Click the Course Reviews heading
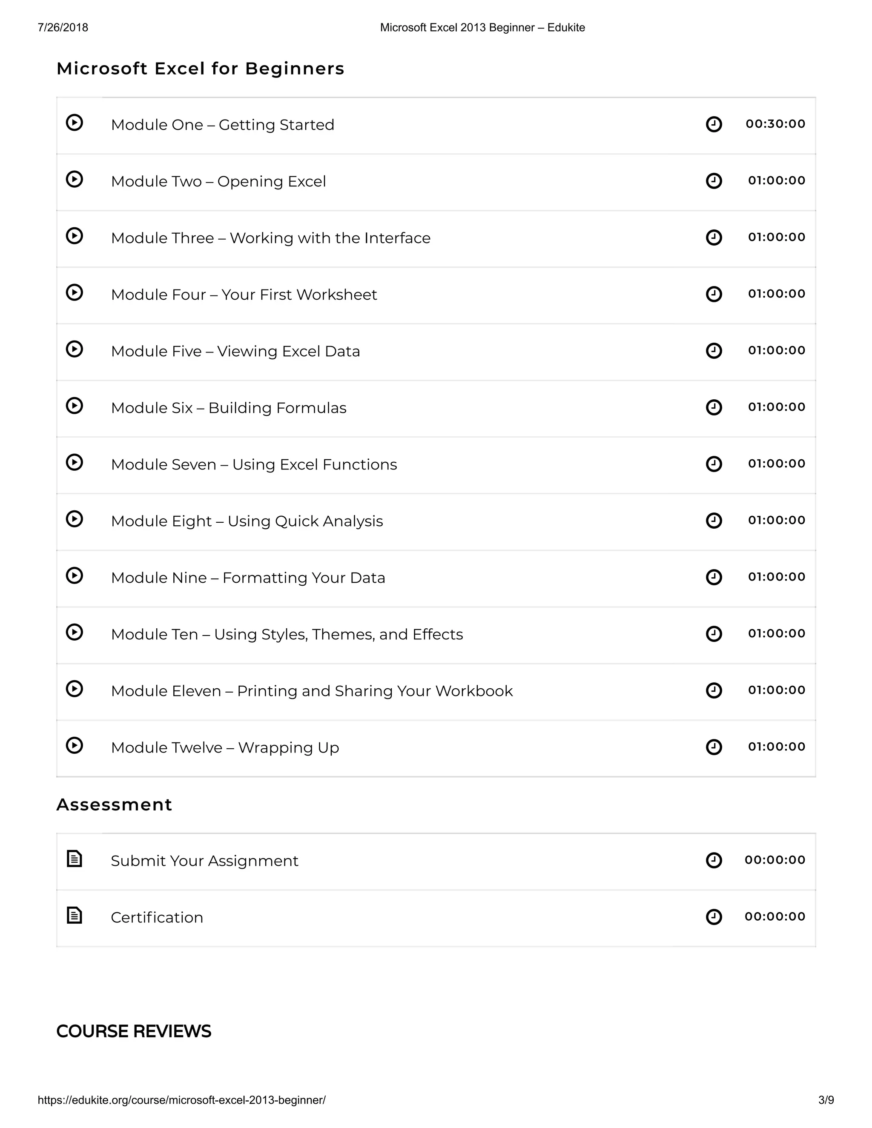Screen dimensions: 872x1128 pos(134,1031)
